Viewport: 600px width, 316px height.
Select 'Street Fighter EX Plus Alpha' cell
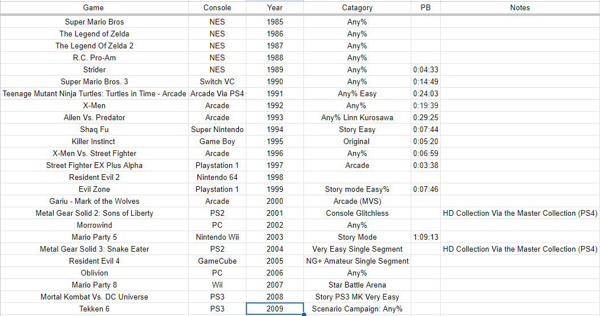pos(94,166)
